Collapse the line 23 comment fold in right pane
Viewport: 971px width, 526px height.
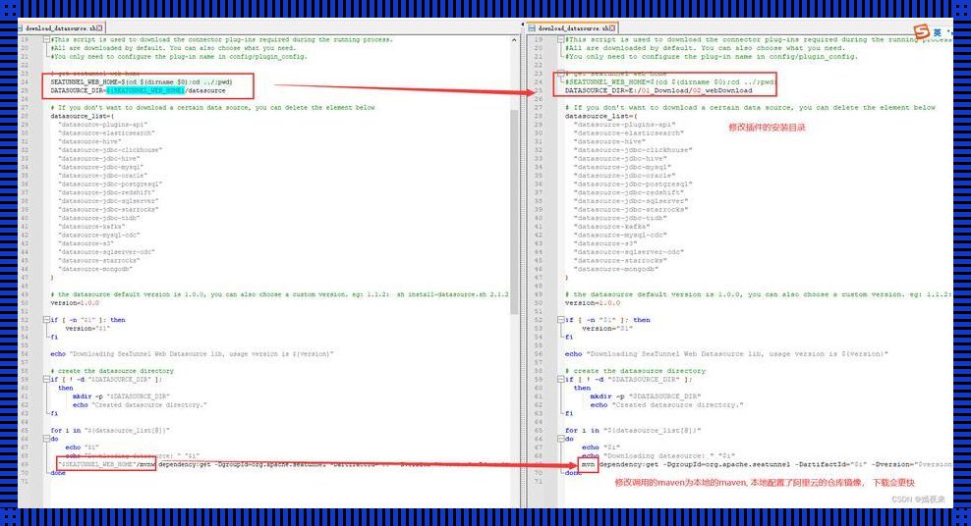coord(560,74)
